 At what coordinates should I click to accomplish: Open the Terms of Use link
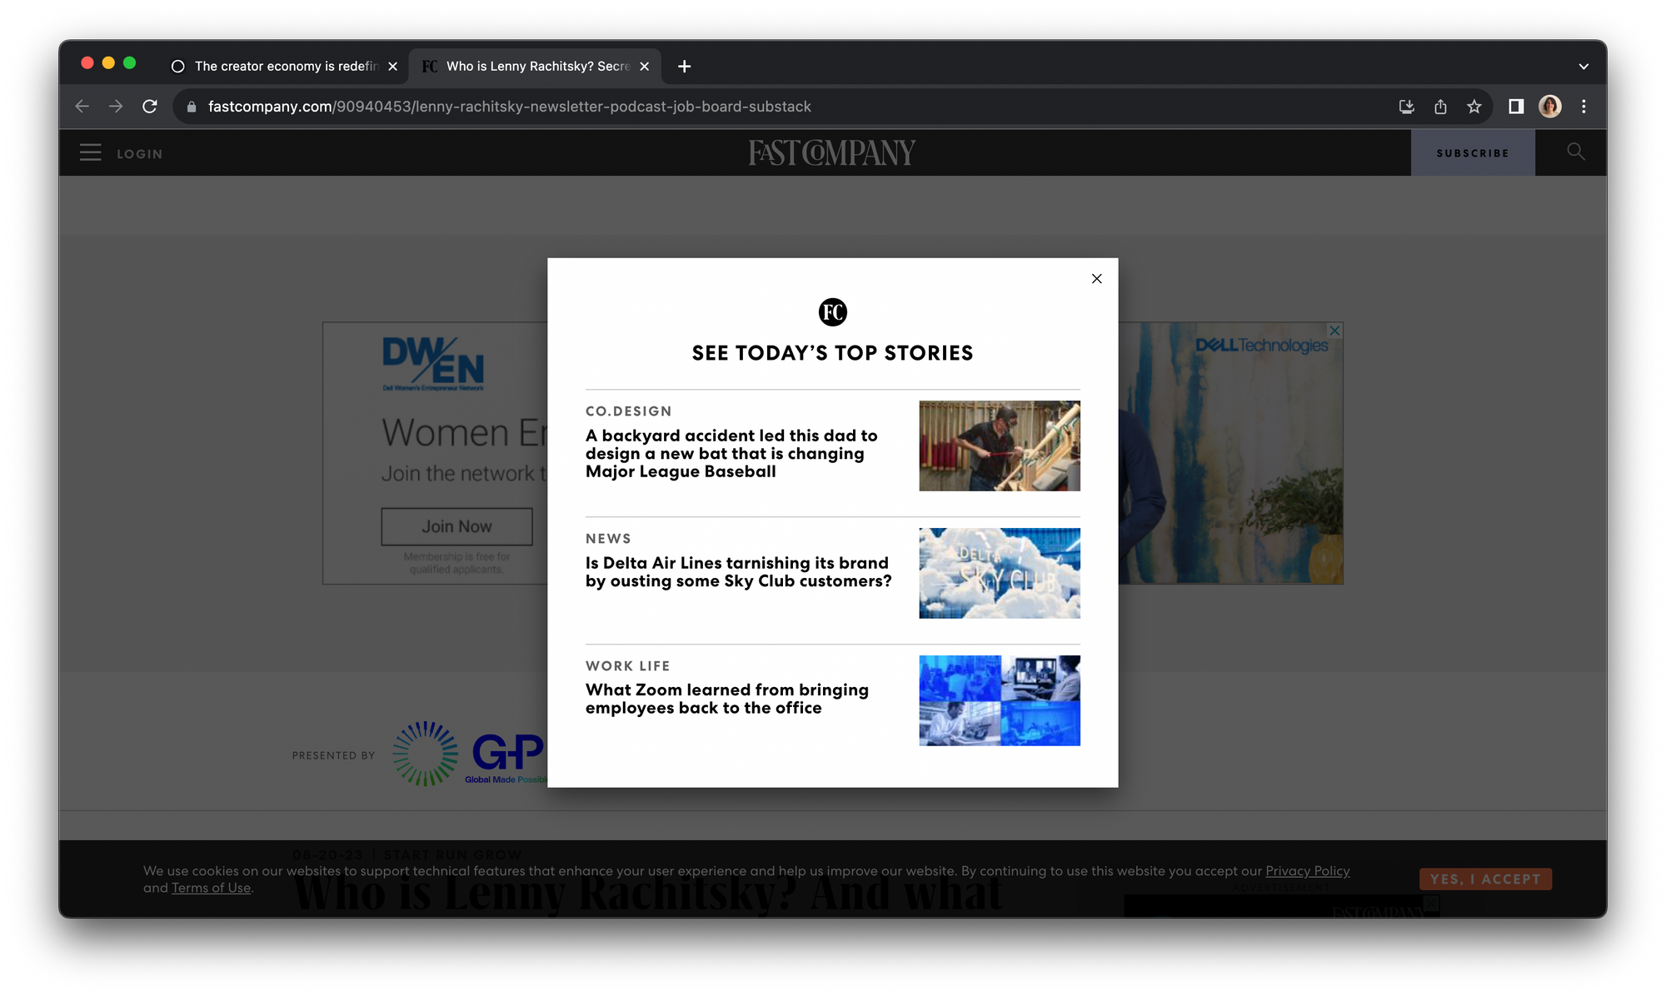(x=211, y=888)
